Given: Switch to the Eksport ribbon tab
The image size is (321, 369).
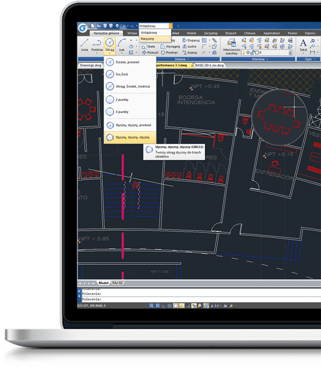Looking at the screenshot, I should (x=231, y=33).
